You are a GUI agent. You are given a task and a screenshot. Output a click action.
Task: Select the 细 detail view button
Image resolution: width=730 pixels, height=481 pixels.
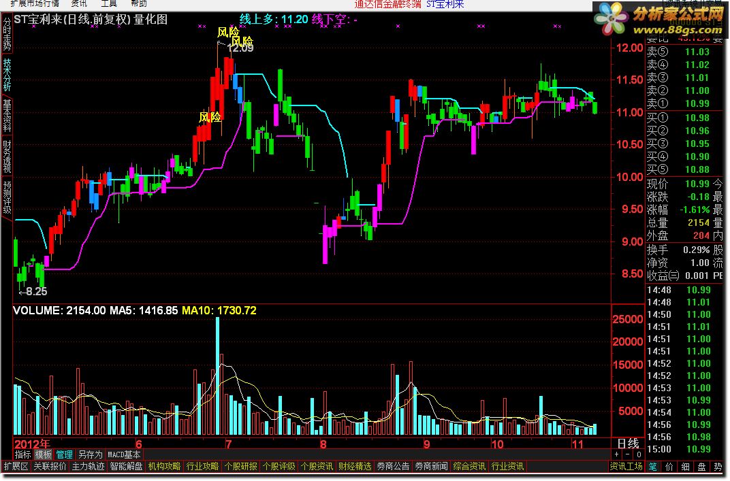686,466
